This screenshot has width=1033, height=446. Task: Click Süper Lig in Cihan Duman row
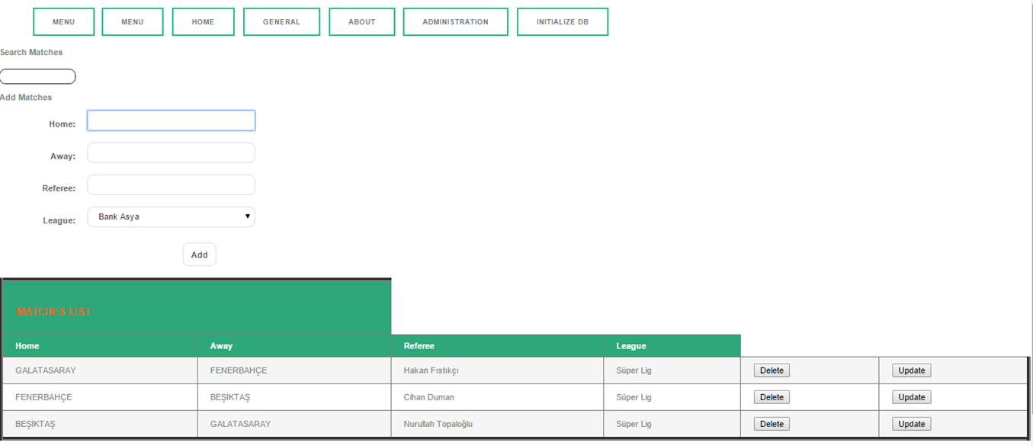(x=634, y=397)
